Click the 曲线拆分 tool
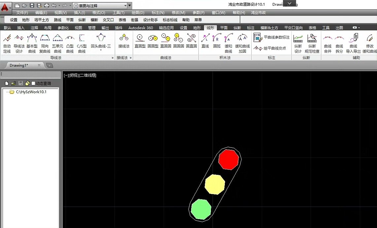Image resolution: width=377 pixels, height=228 pixels. point(339,43)
